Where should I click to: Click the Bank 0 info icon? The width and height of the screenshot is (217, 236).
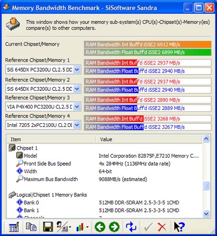coord(20,202)
